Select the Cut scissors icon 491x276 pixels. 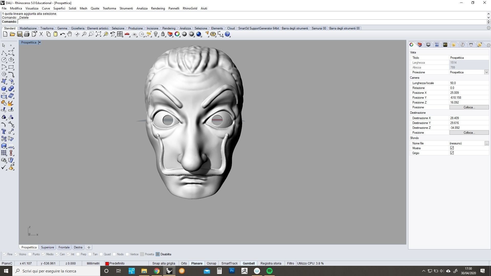(41, 34)
